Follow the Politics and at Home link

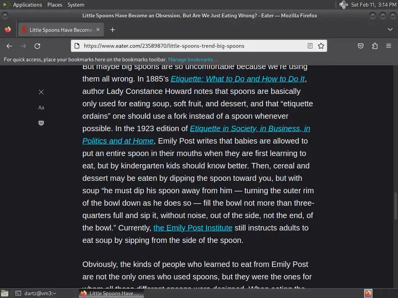click(118, 141)
